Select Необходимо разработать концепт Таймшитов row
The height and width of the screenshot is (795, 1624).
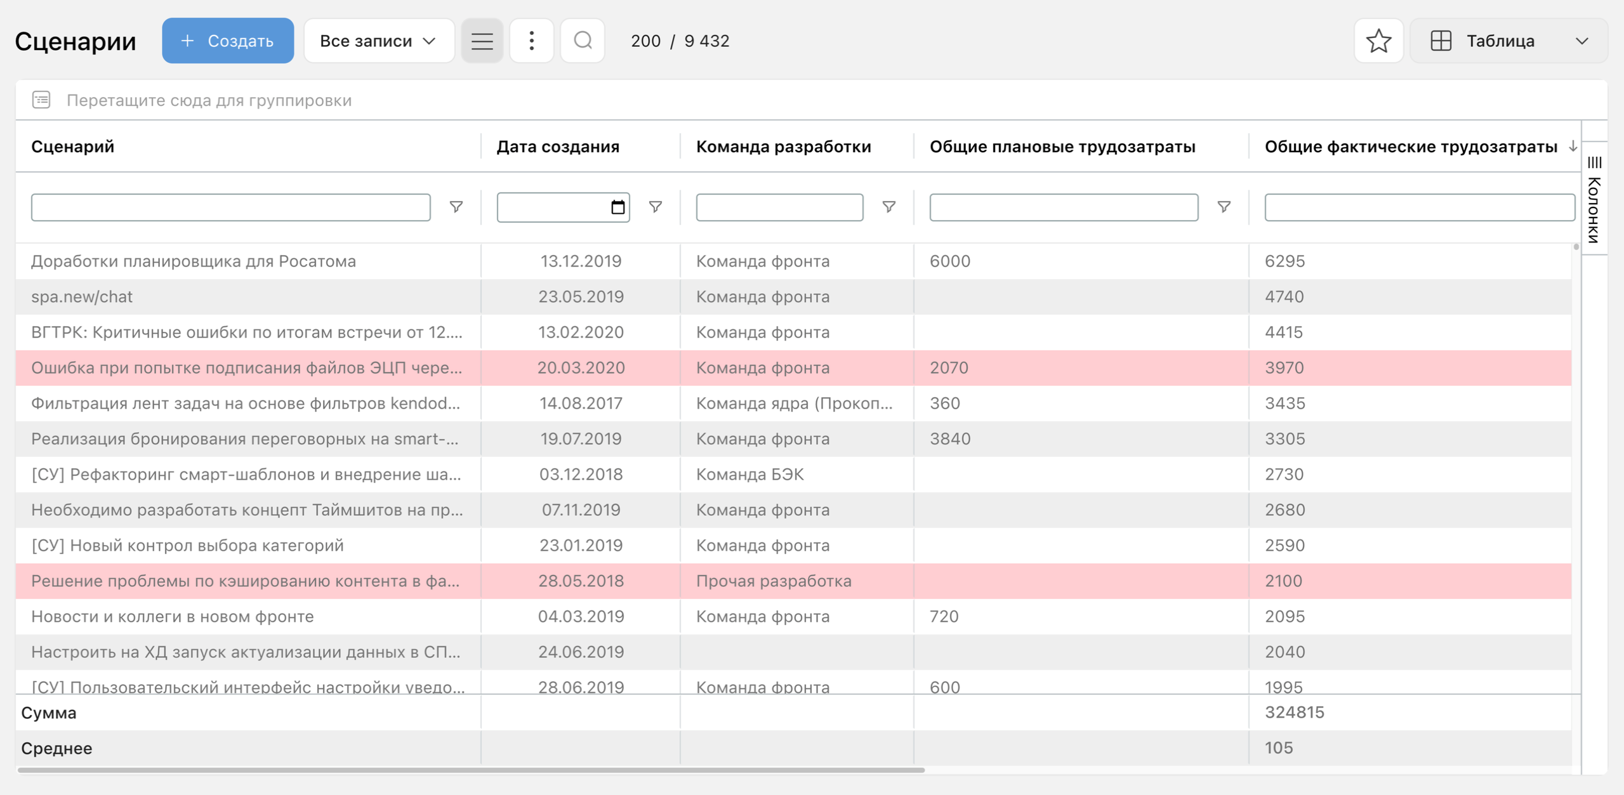click(793, 510)
